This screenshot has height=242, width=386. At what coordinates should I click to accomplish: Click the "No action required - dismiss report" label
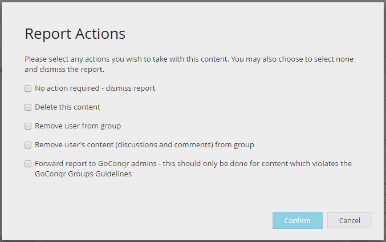(x=95, y=88)
